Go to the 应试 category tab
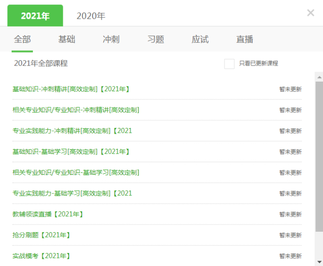The image size is (323, 266). 200,40
